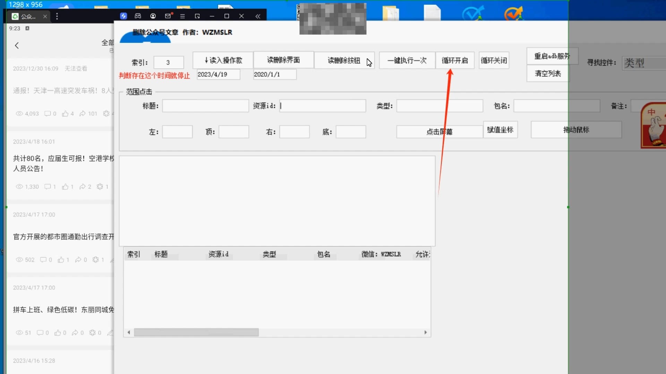Click the user account icon in emulator toolbar
This screenshot has width=666, height=374.
153,16
